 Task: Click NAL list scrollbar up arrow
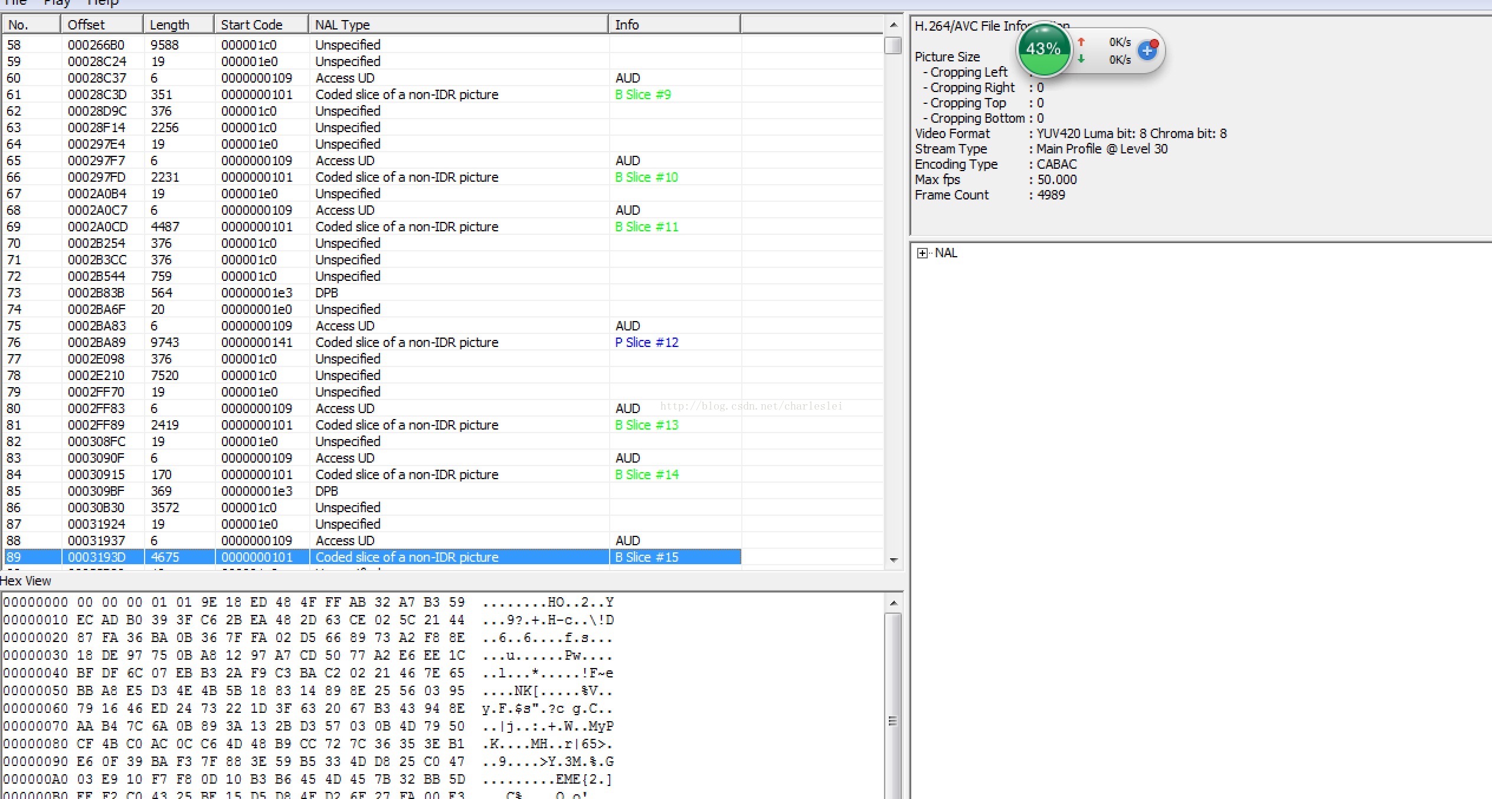pyautogui.click(x=894, y=25)
